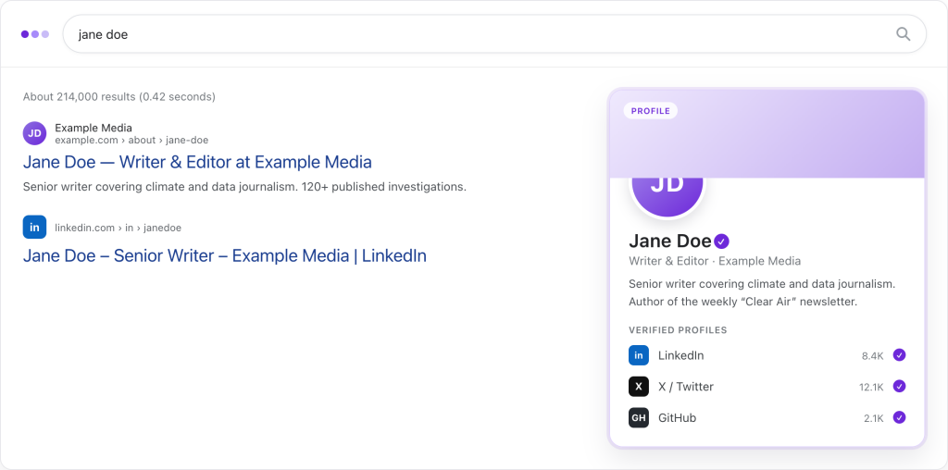
Task: Click the 8.4K LinkedIn follower count
Action: tap(872, 356)
